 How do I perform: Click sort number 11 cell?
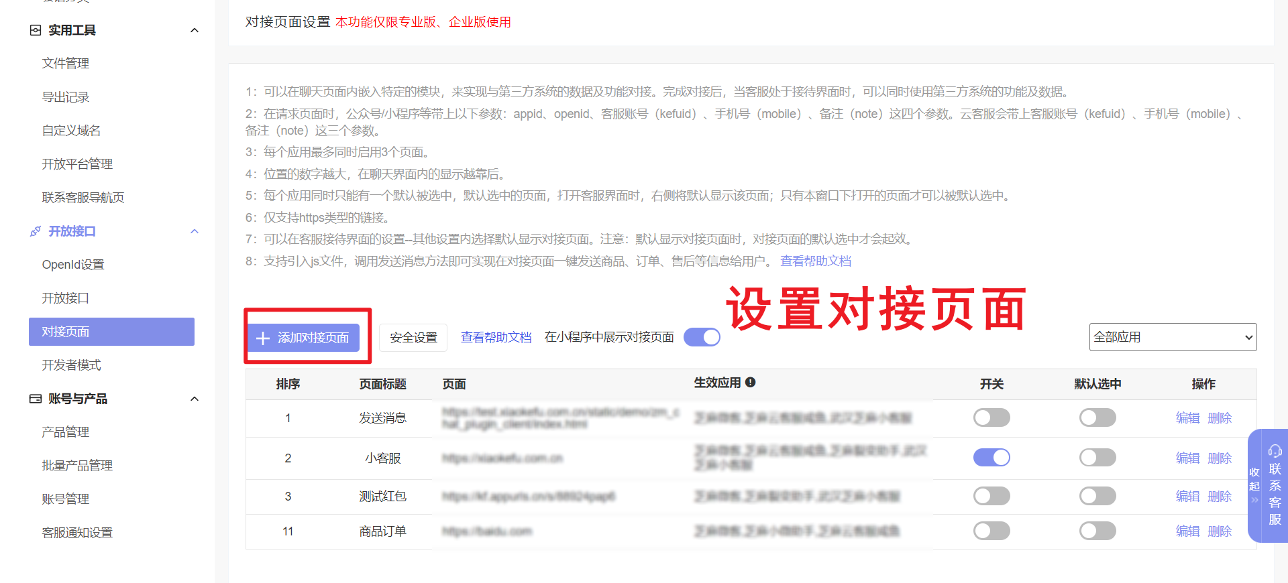288,531
